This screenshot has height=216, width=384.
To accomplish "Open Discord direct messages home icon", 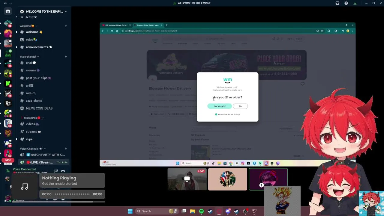I will [x=8, y=11].
